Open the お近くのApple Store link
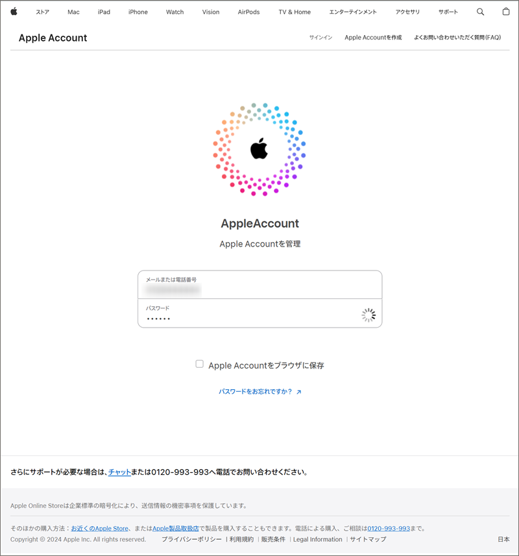 pos(100,528)
